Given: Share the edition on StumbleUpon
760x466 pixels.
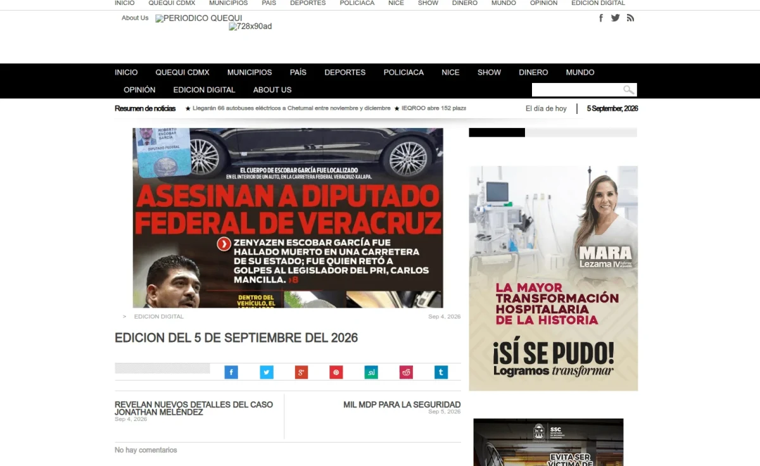Looking at the screenshot, I should point(371,372).
